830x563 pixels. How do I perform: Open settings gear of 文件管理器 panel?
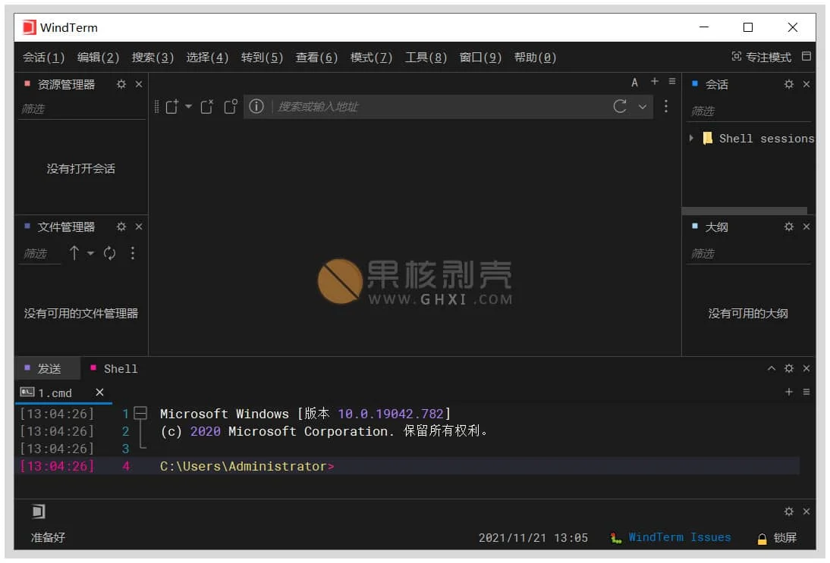click(121, 227)
